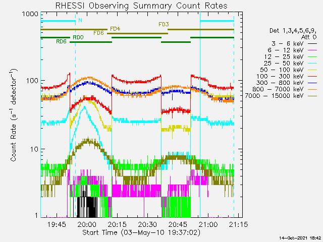
Task: Select the RD0 flag label
Action: point(78,37)
